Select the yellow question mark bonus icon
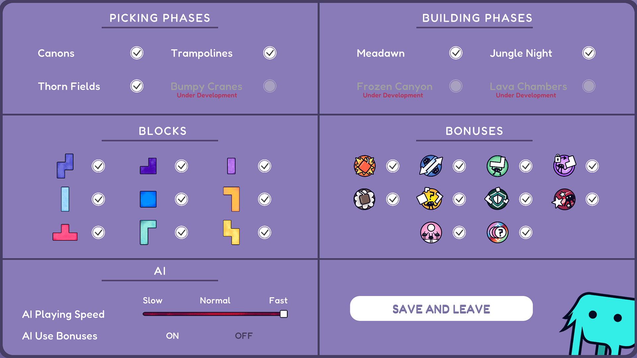 (x=430, y=199)
